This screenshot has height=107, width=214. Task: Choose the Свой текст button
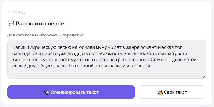(x=172, y=92)
